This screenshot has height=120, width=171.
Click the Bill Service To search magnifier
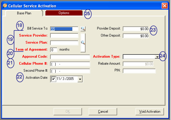click(83, 29)
